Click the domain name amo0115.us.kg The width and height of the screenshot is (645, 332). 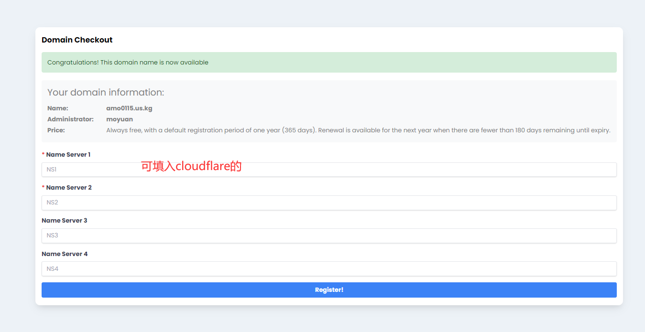click(x=129, y=108)
